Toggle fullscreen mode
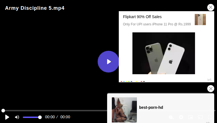The width and height of the screenshot is (217, 123). point(210,117)
